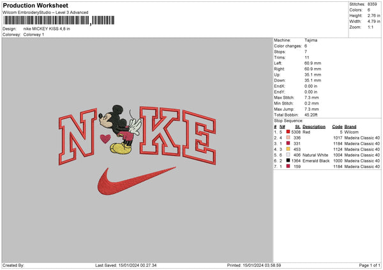Screen dimensions: 383x270
Task: Select the Wilcom EmbroideryStudio Level 3 Advanced text
Action: pyautogui.click(x=45, y=13)
